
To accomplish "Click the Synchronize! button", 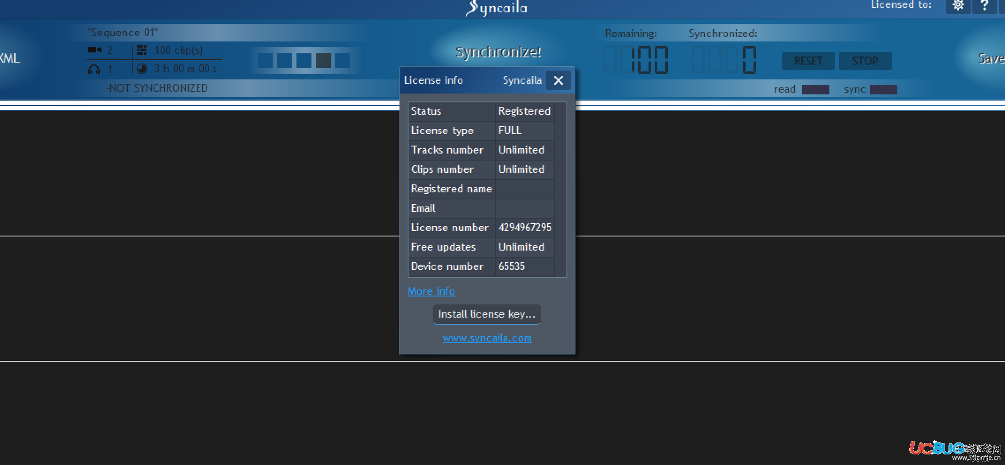I will coord(499,52).
